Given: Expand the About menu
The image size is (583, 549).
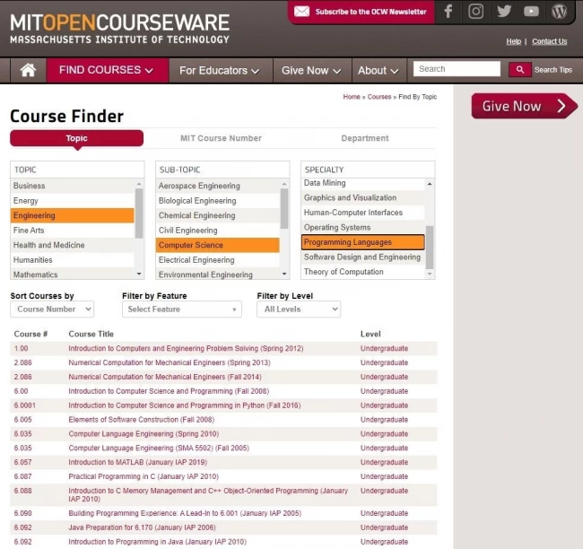Looking at the screenshot, I should coord(379,70).
